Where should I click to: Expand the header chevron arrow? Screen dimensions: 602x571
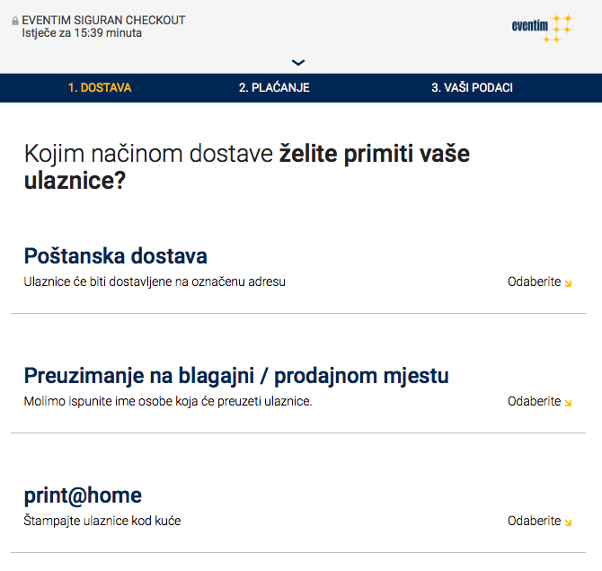coord(299,62)
